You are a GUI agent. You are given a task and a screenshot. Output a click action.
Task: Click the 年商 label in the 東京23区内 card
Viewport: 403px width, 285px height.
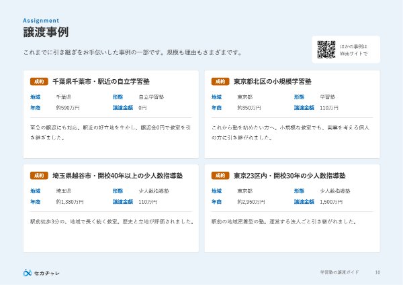217,202
